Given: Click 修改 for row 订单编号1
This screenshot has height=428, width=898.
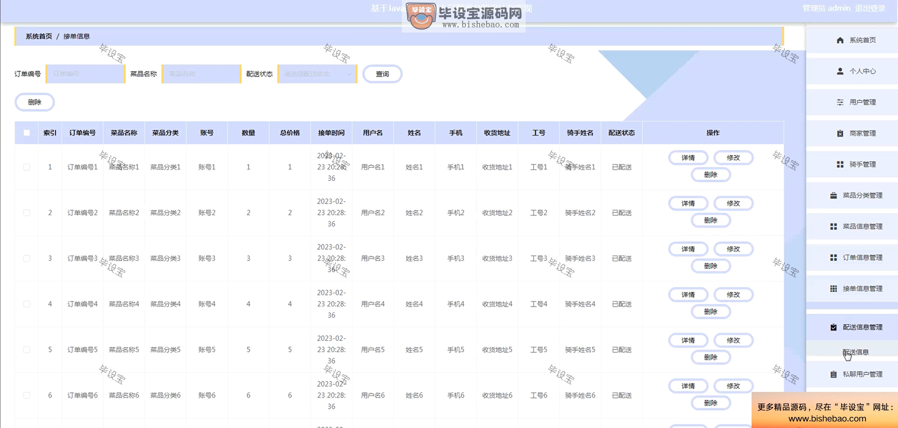Looking at the screenshot, I should click(733, 158).
